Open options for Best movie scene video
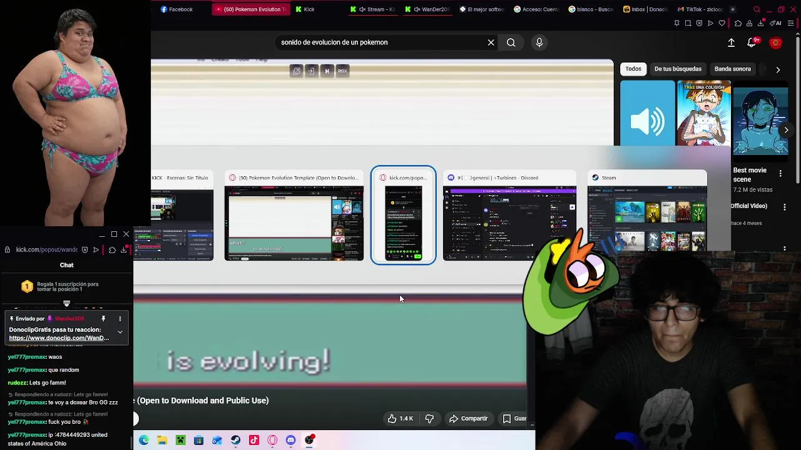Image resolution: width=801 pixels, height=450 pixels. pos(780,173)
